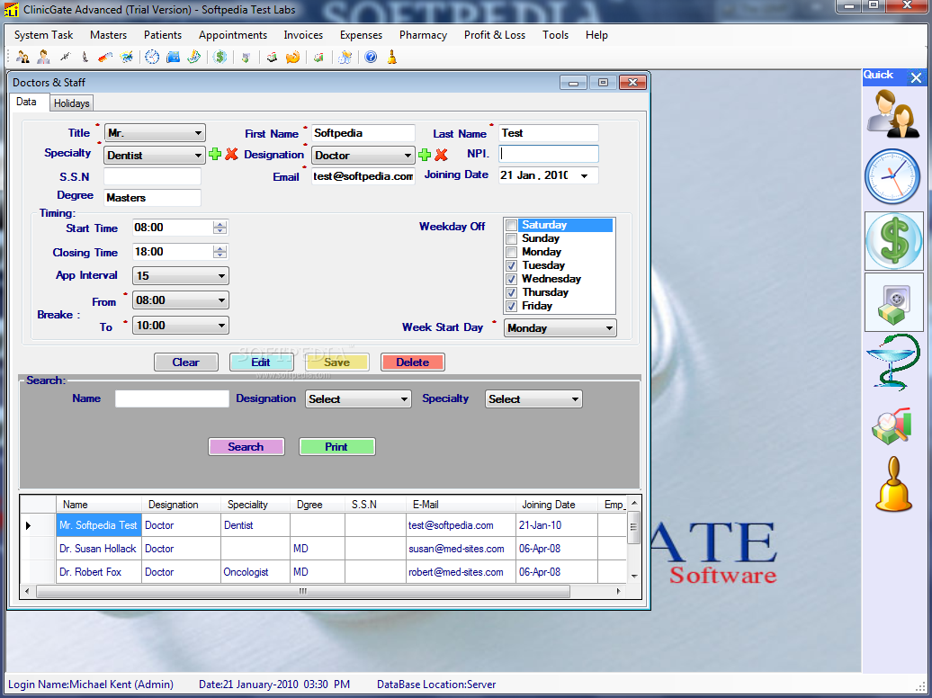This screenshot has width=932, height=698.
Task: Click the vertical scrollbar thumb of the staff table
Action: click(x=633, y=527)
